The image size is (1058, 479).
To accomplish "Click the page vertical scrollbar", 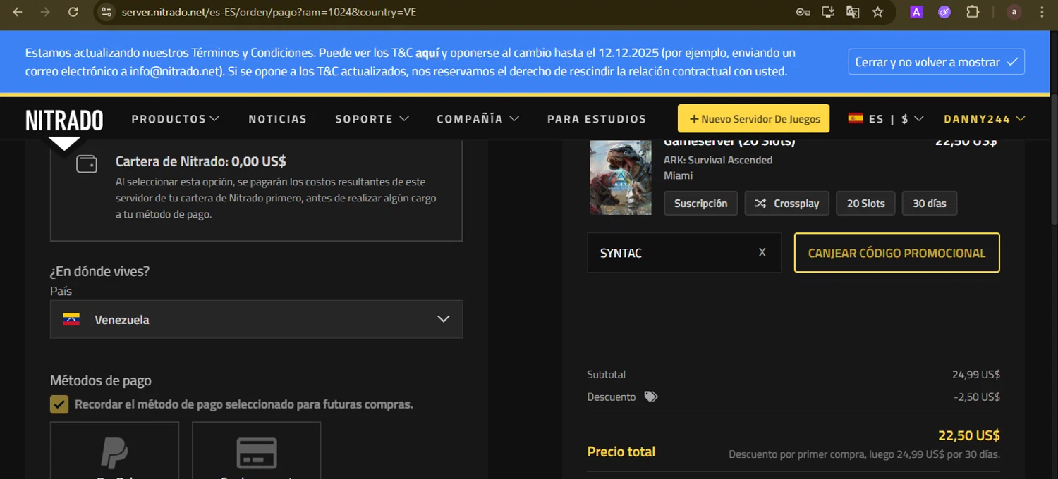I will coord(1054,159).
